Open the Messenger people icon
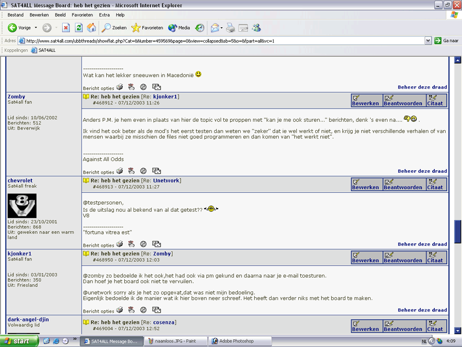This screenshot has height=347, width=462. 256,28
